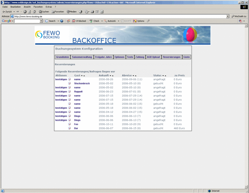Click delete icon for guest Bar
This screenshot has width=249, height=193.
click(69, 128)
